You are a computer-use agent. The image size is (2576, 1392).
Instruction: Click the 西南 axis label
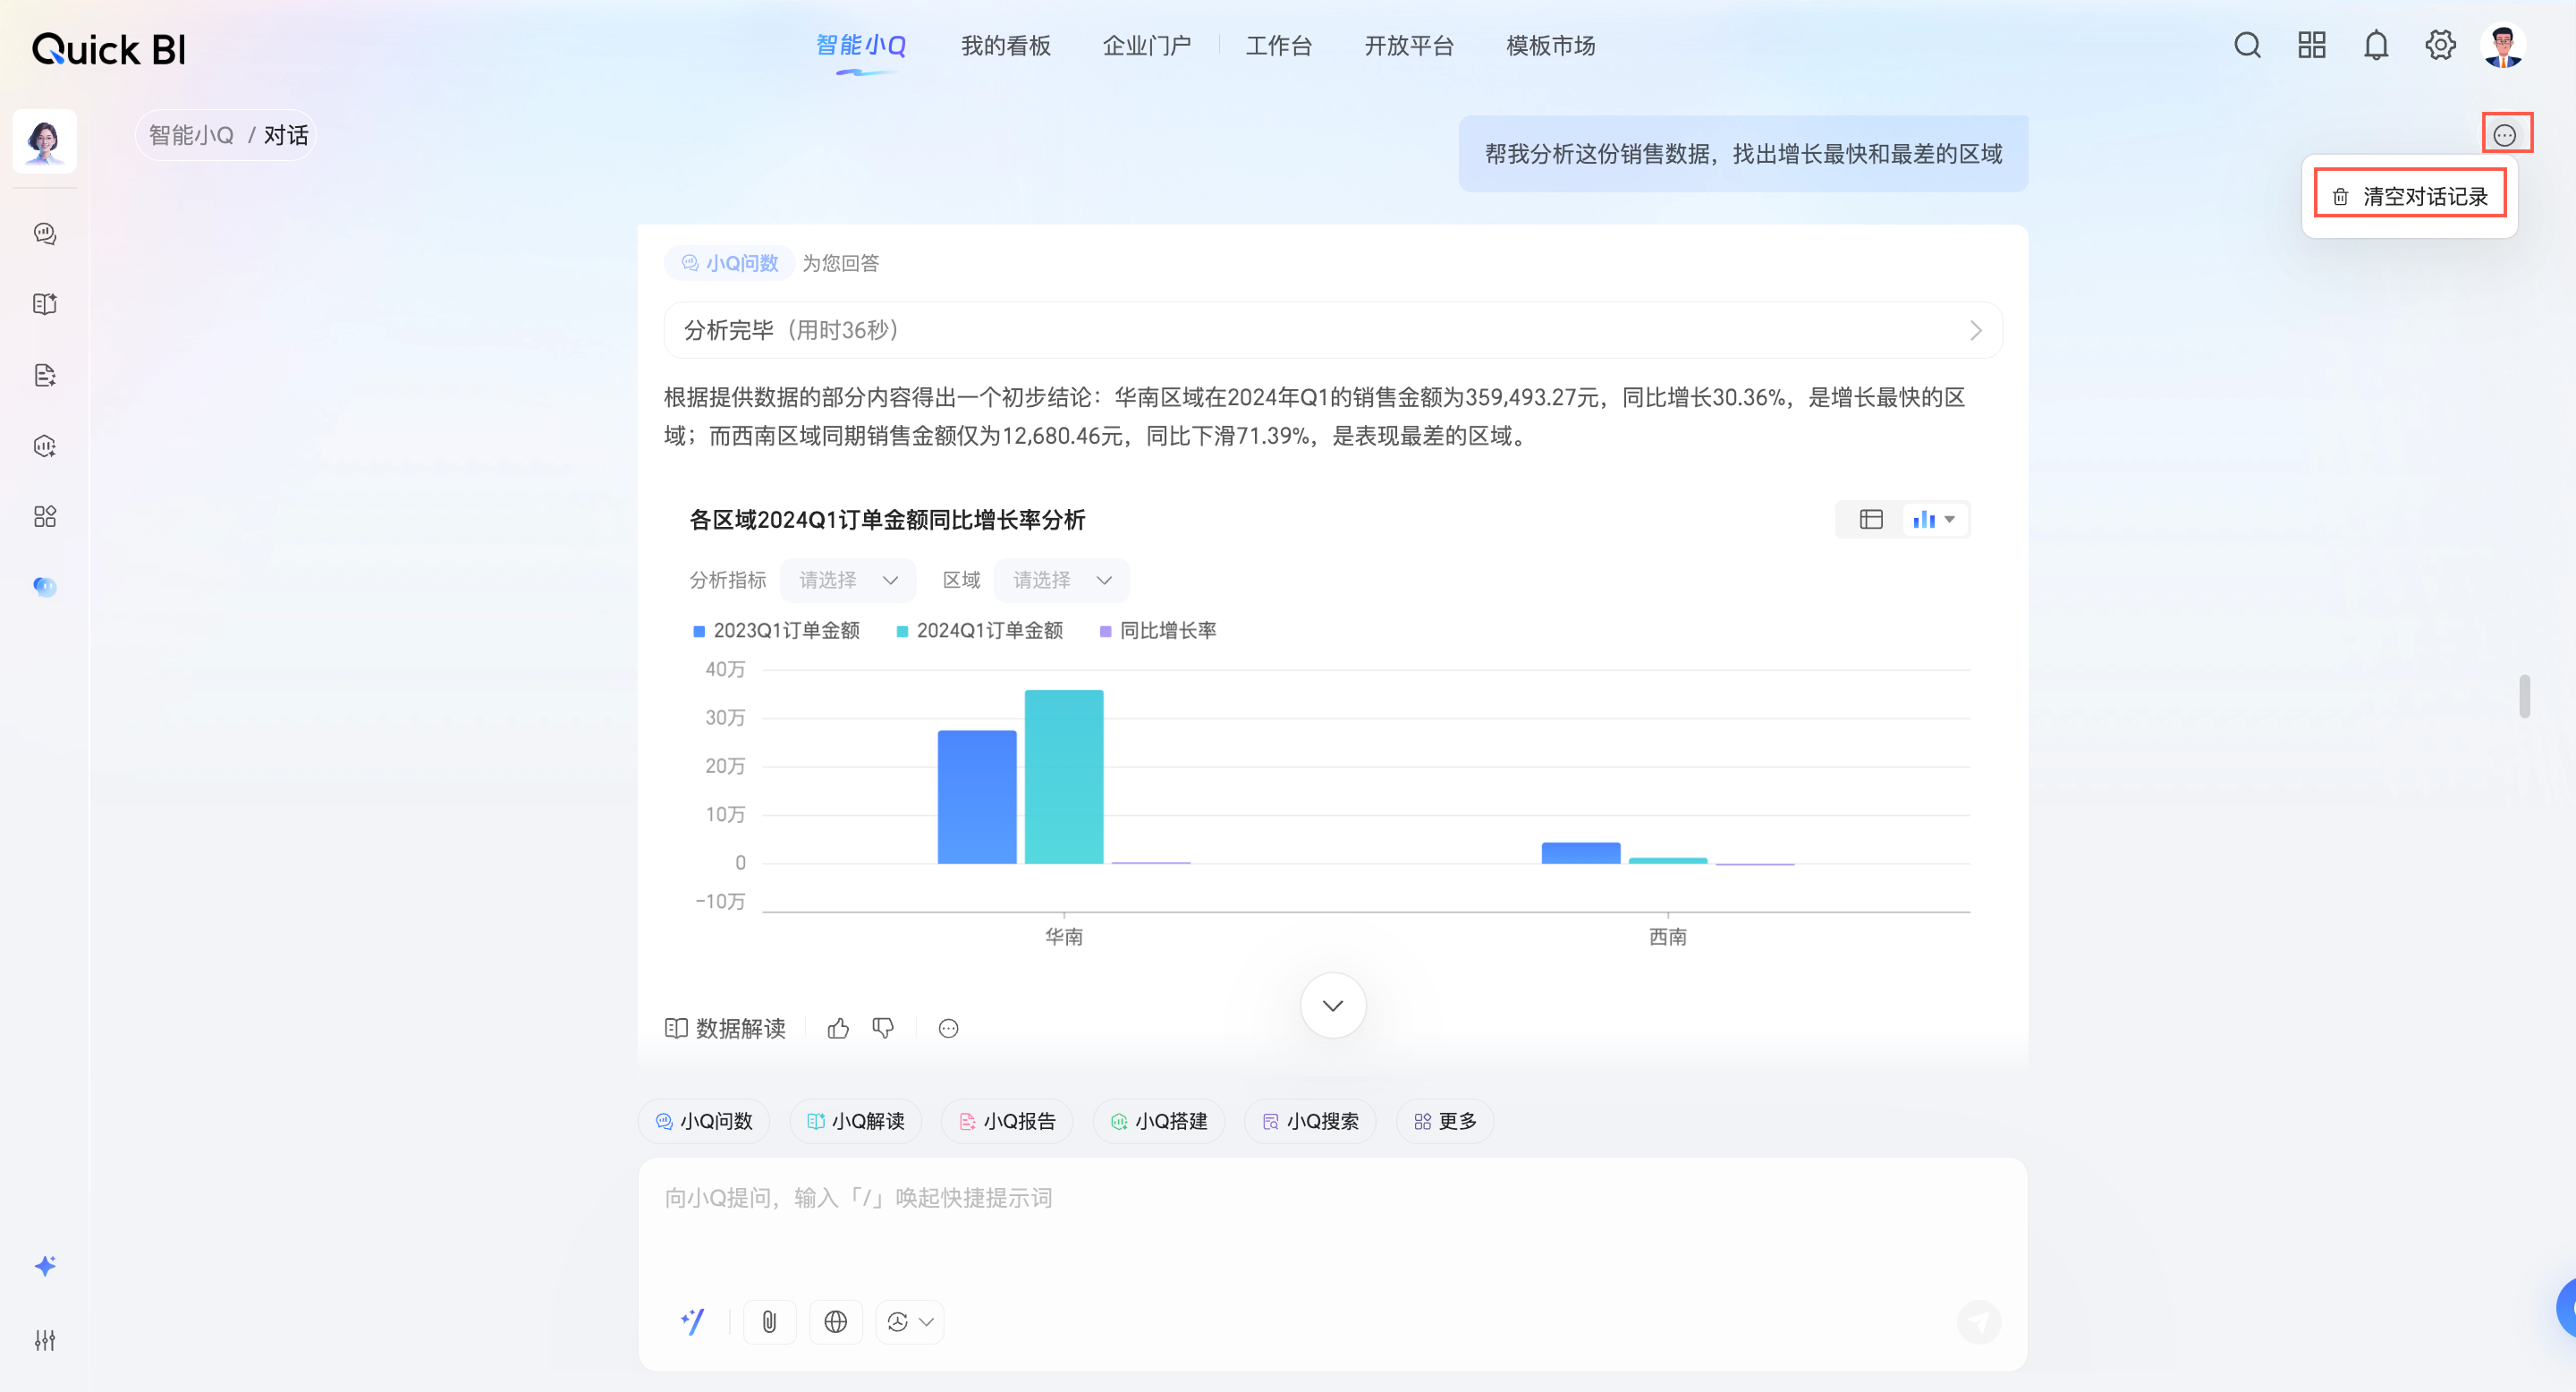[1667, 937]
